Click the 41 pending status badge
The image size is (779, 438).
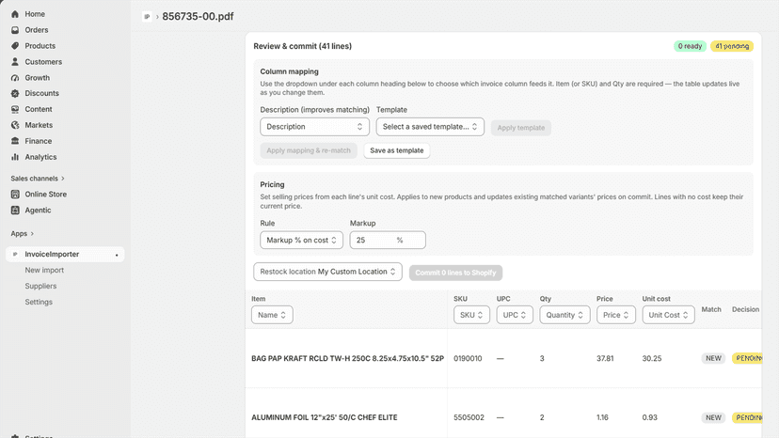point(732,46)
